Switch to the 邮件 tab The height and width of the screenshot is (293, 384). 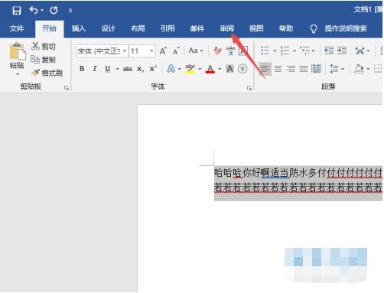pos(197,28)
